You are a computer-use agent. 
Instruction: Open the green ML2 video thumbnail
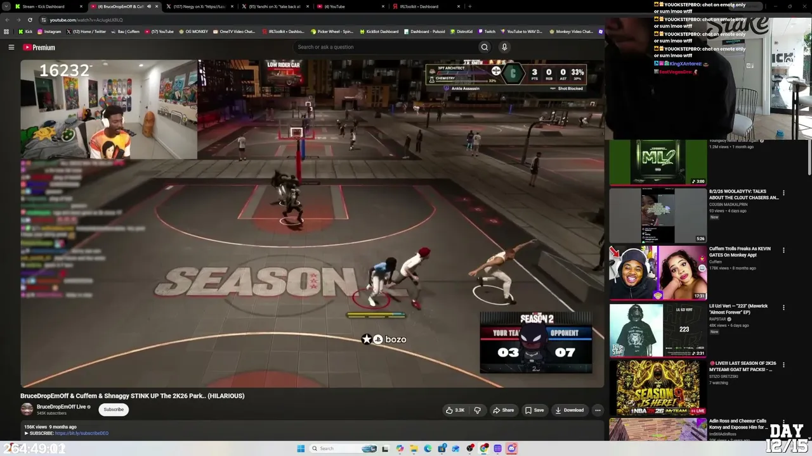[658, 162]
